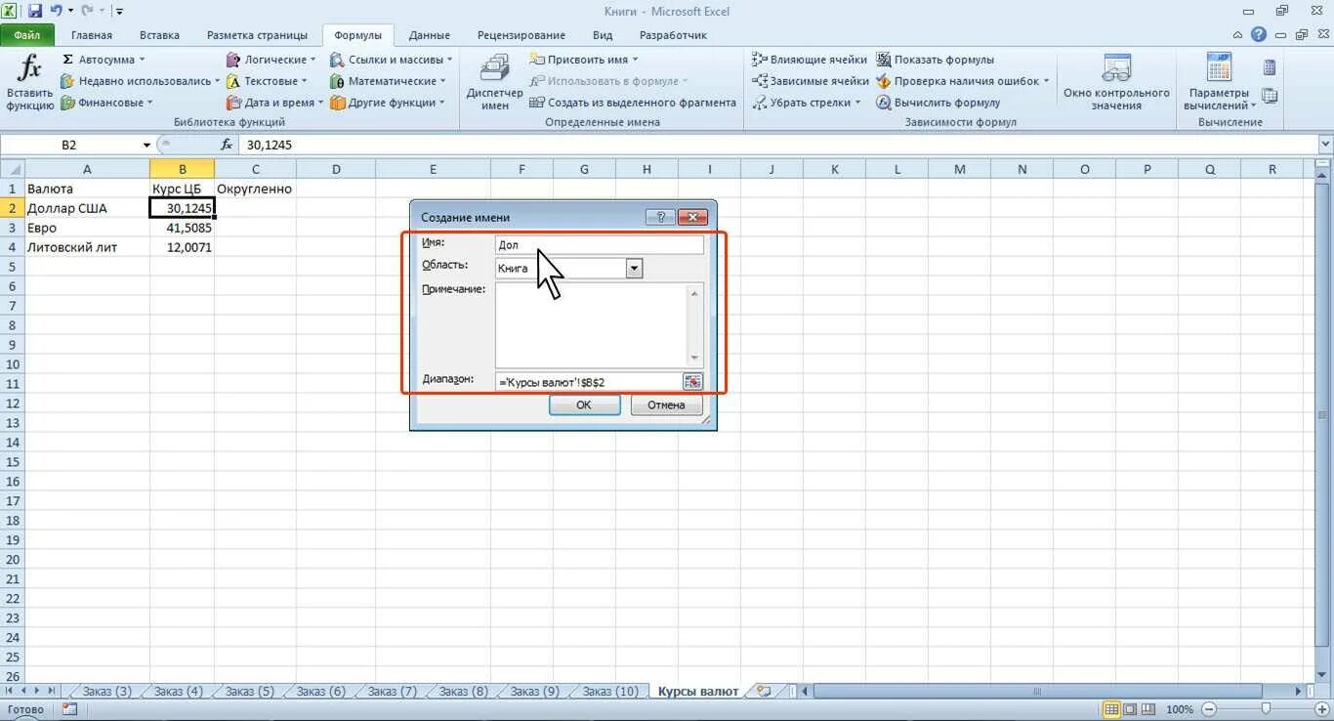
Task: Click the fx icon beside the formula bar
Action: pyautogui.click(x=227, y=145)
